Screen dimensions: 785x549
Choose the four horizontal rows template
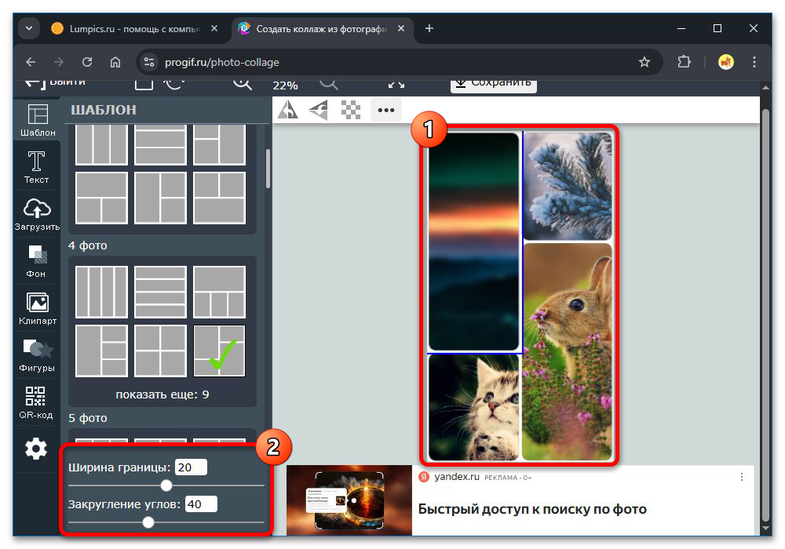coord(160,292)
